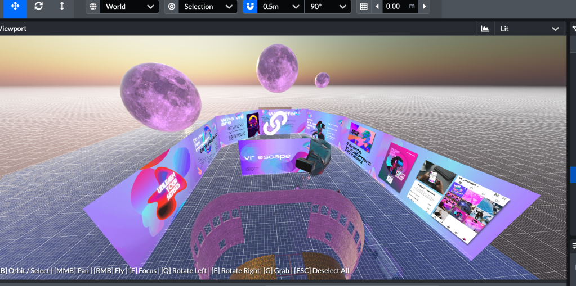Toggle grid visibility icon

(364, 7)
